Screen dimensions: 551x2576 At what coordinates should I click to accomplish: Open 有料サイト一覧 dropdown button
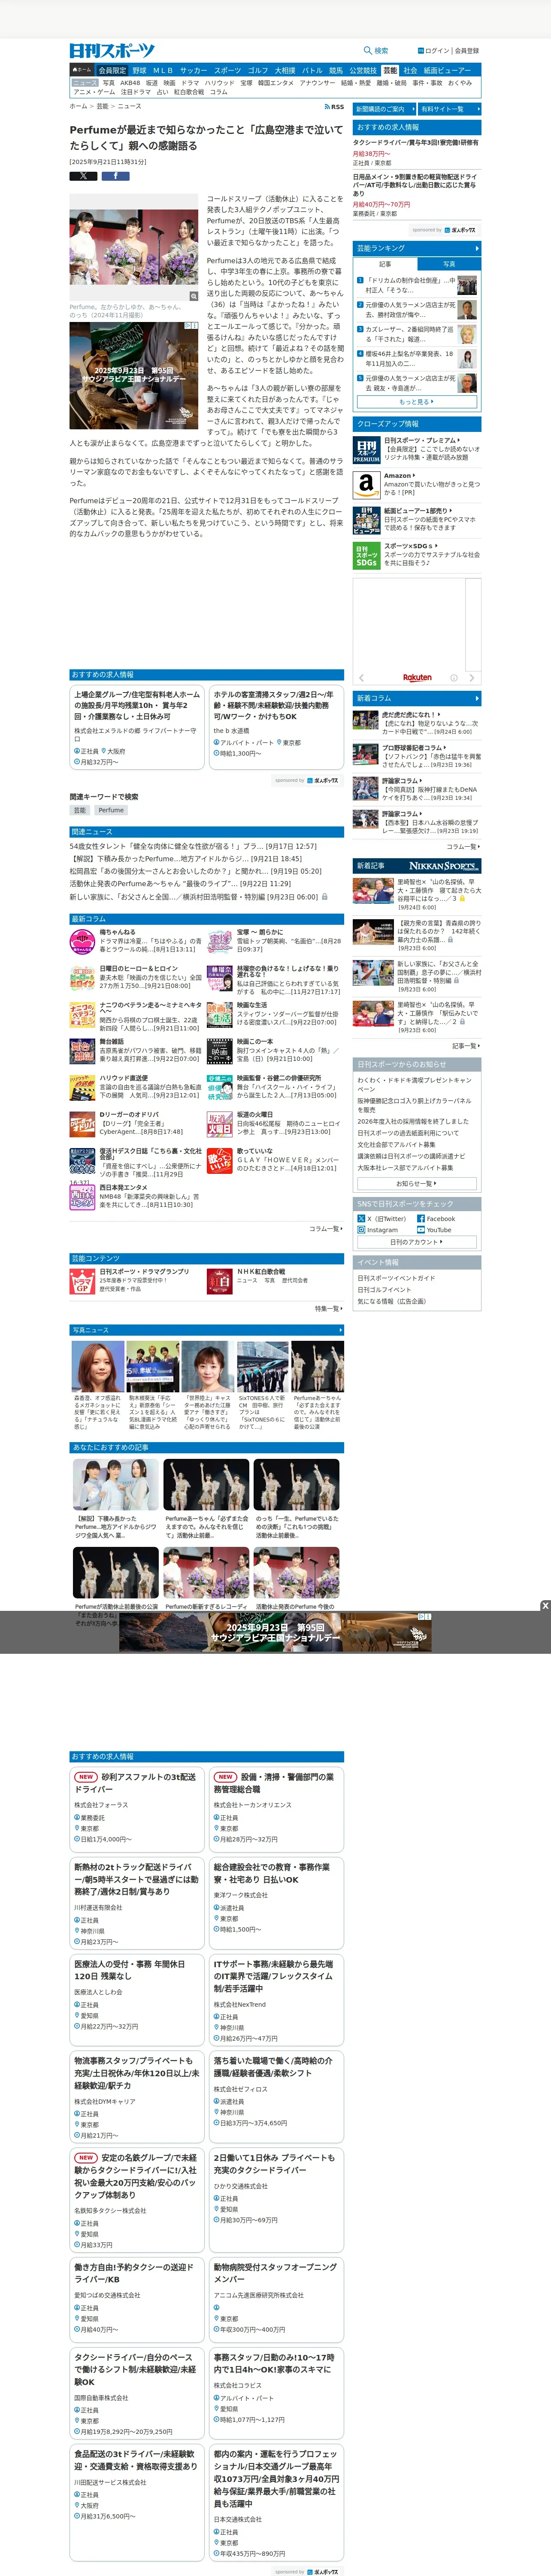(449, 109)
